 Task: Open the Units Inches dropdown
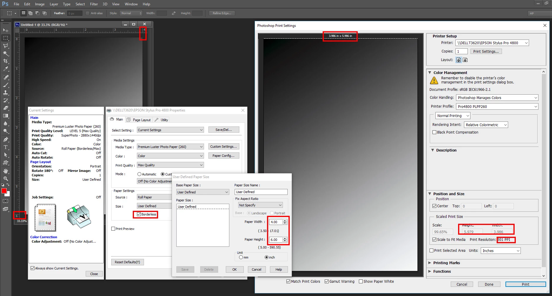pyautogui.click(x=500, y=251)
